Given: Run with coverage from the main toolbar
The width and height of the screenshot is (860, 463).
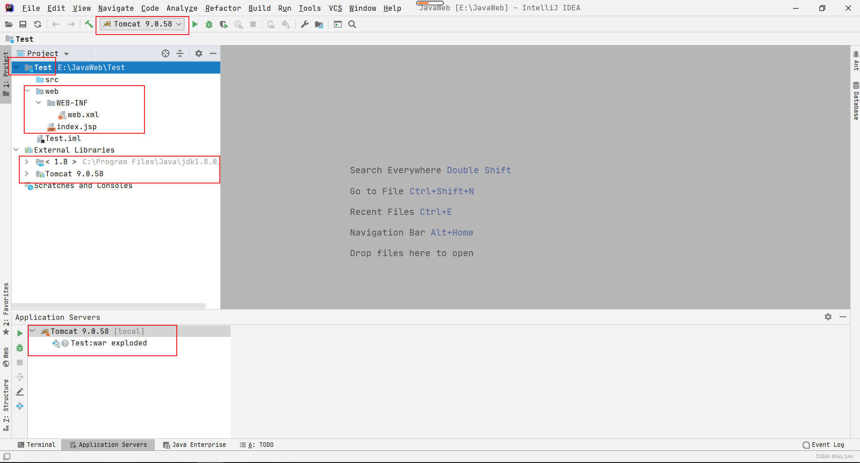Looking at the screenshot, I should pyautogui.click(x=223, y=24).
